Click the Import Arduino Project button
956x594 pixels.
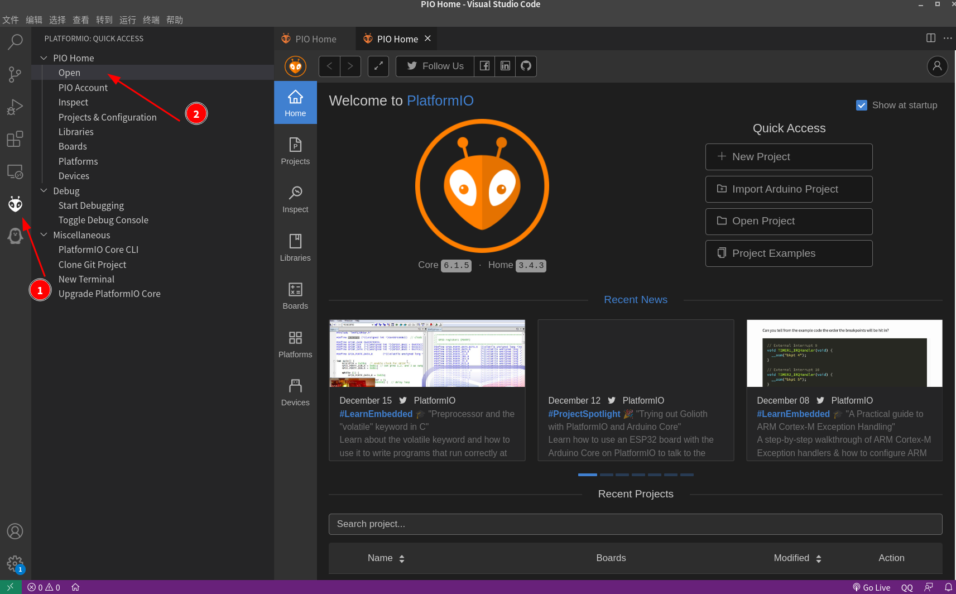tap(789, 189)
